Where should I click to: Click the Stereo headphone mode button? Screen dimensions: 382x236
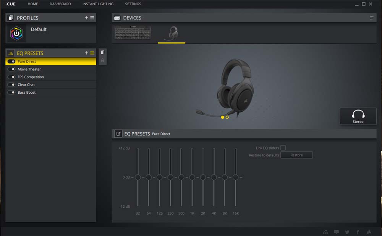[358, 116]
